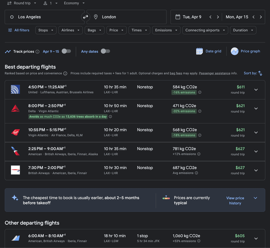Screen dimensions: 270x248
Task: Open the Passenger assistance link
Action: click(x=214, y=73)
